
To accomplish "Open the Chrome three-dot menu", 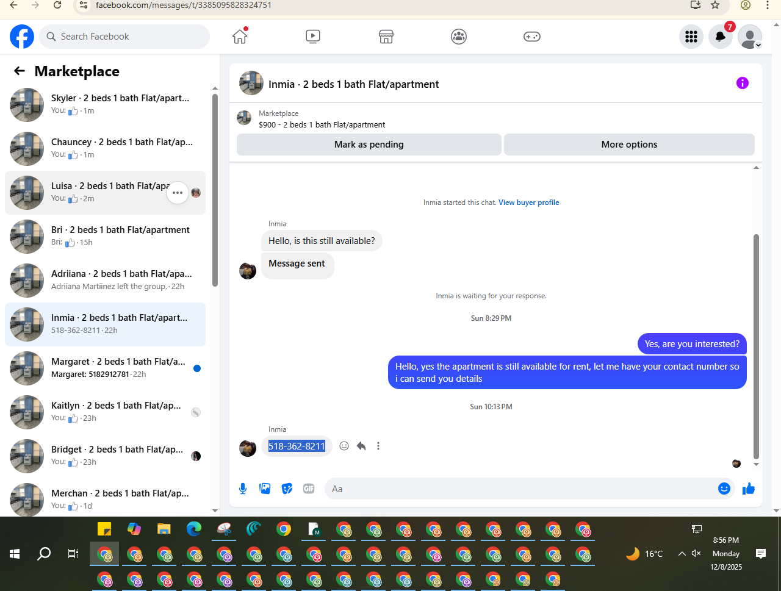I will (x=768, y=5).
